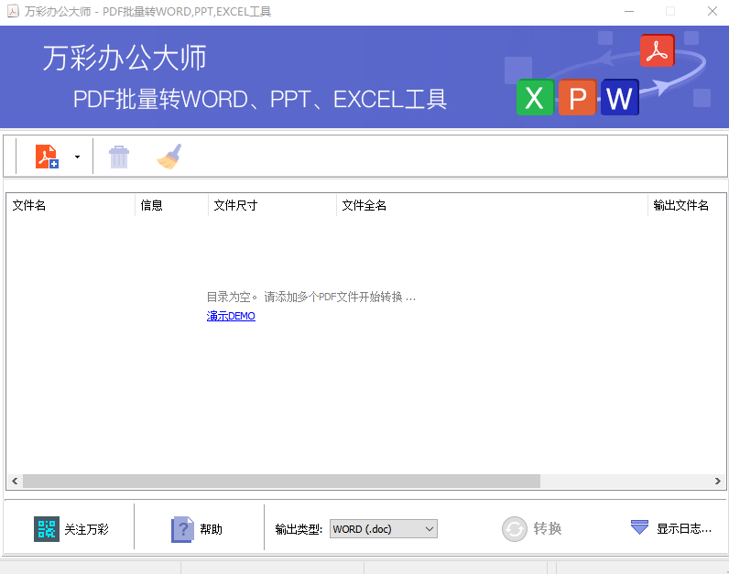
Task: Click the orange PowerPoint P logo
Action: (x=577, y=98)
